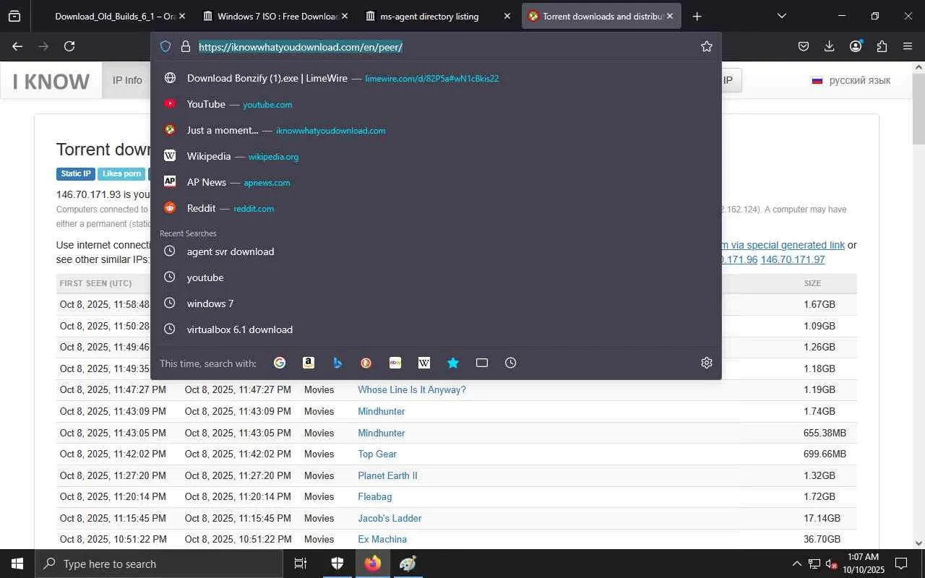
Task: Open Firefox View from the tab bar
Action: (14, 16)
